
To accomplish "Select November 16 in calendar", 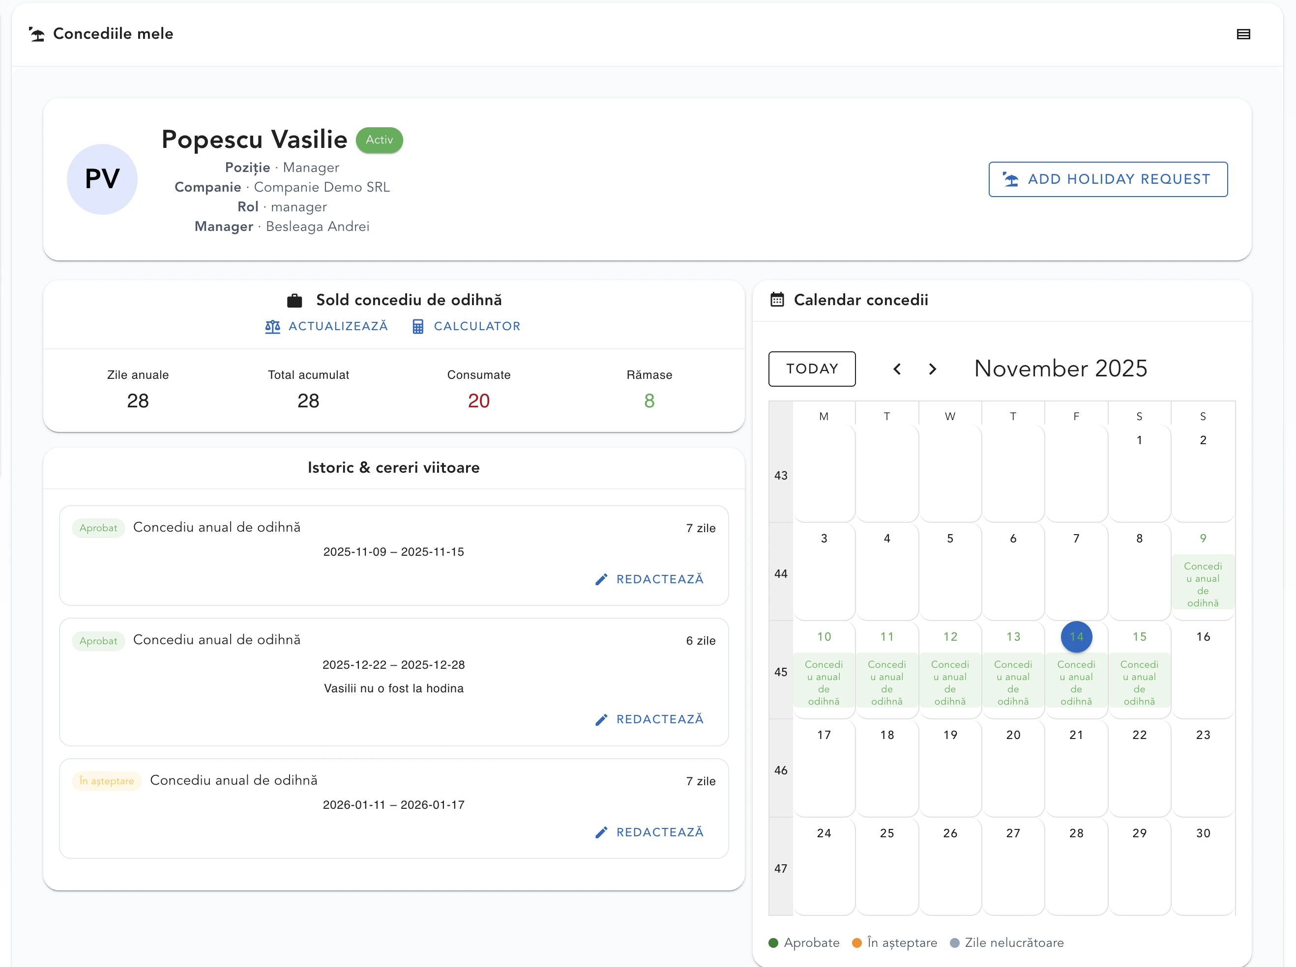I will coord(1203,637).
